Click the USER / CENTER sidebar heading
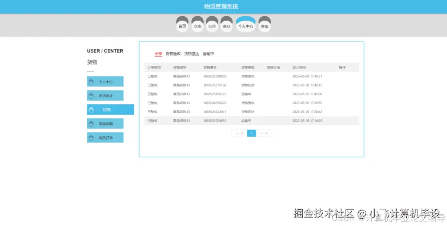The image size is (447, 226). (x=105, y=51)
